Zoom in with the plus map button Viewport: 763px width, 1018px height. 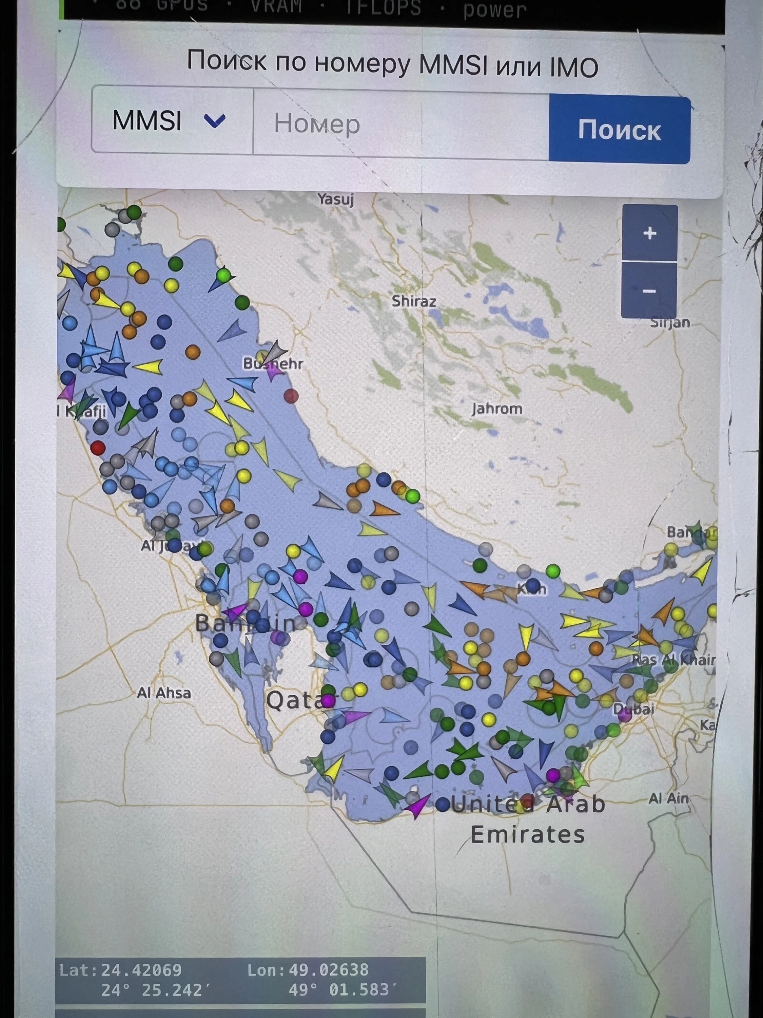tap(649, 233)
